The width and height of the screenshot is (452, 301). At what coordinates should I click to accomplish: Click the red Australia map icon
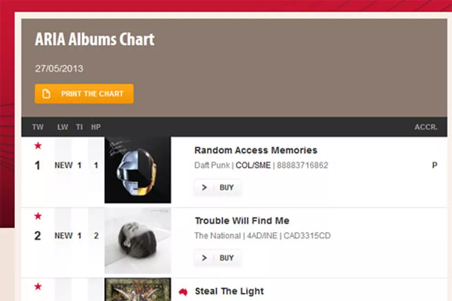[x=183, y=291]
